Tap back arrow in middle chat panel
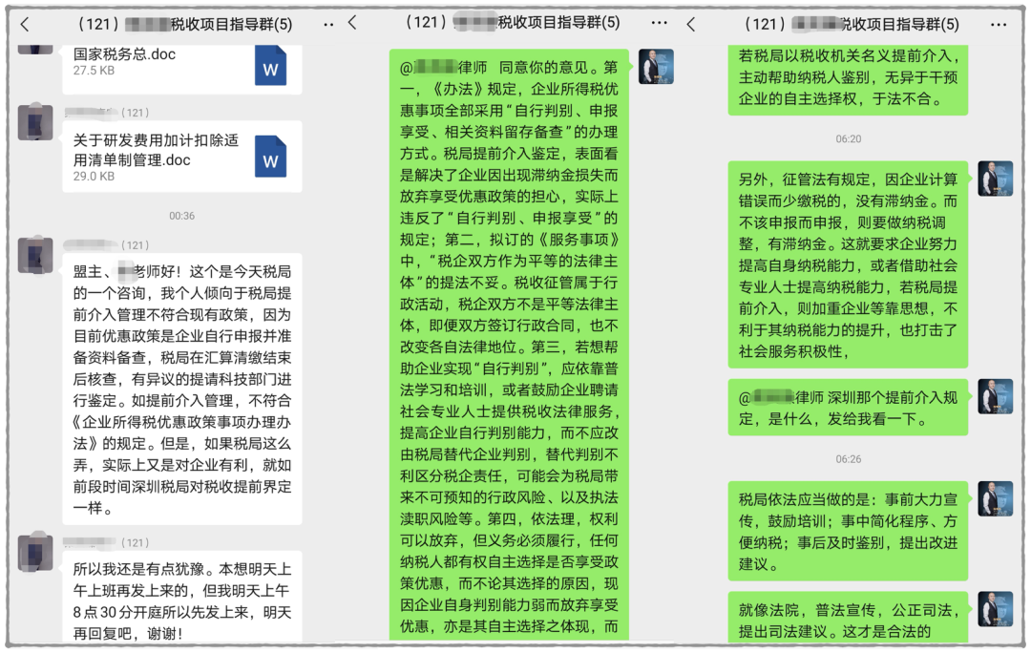This screenshot has height=653, width=1031. (352, 23)
